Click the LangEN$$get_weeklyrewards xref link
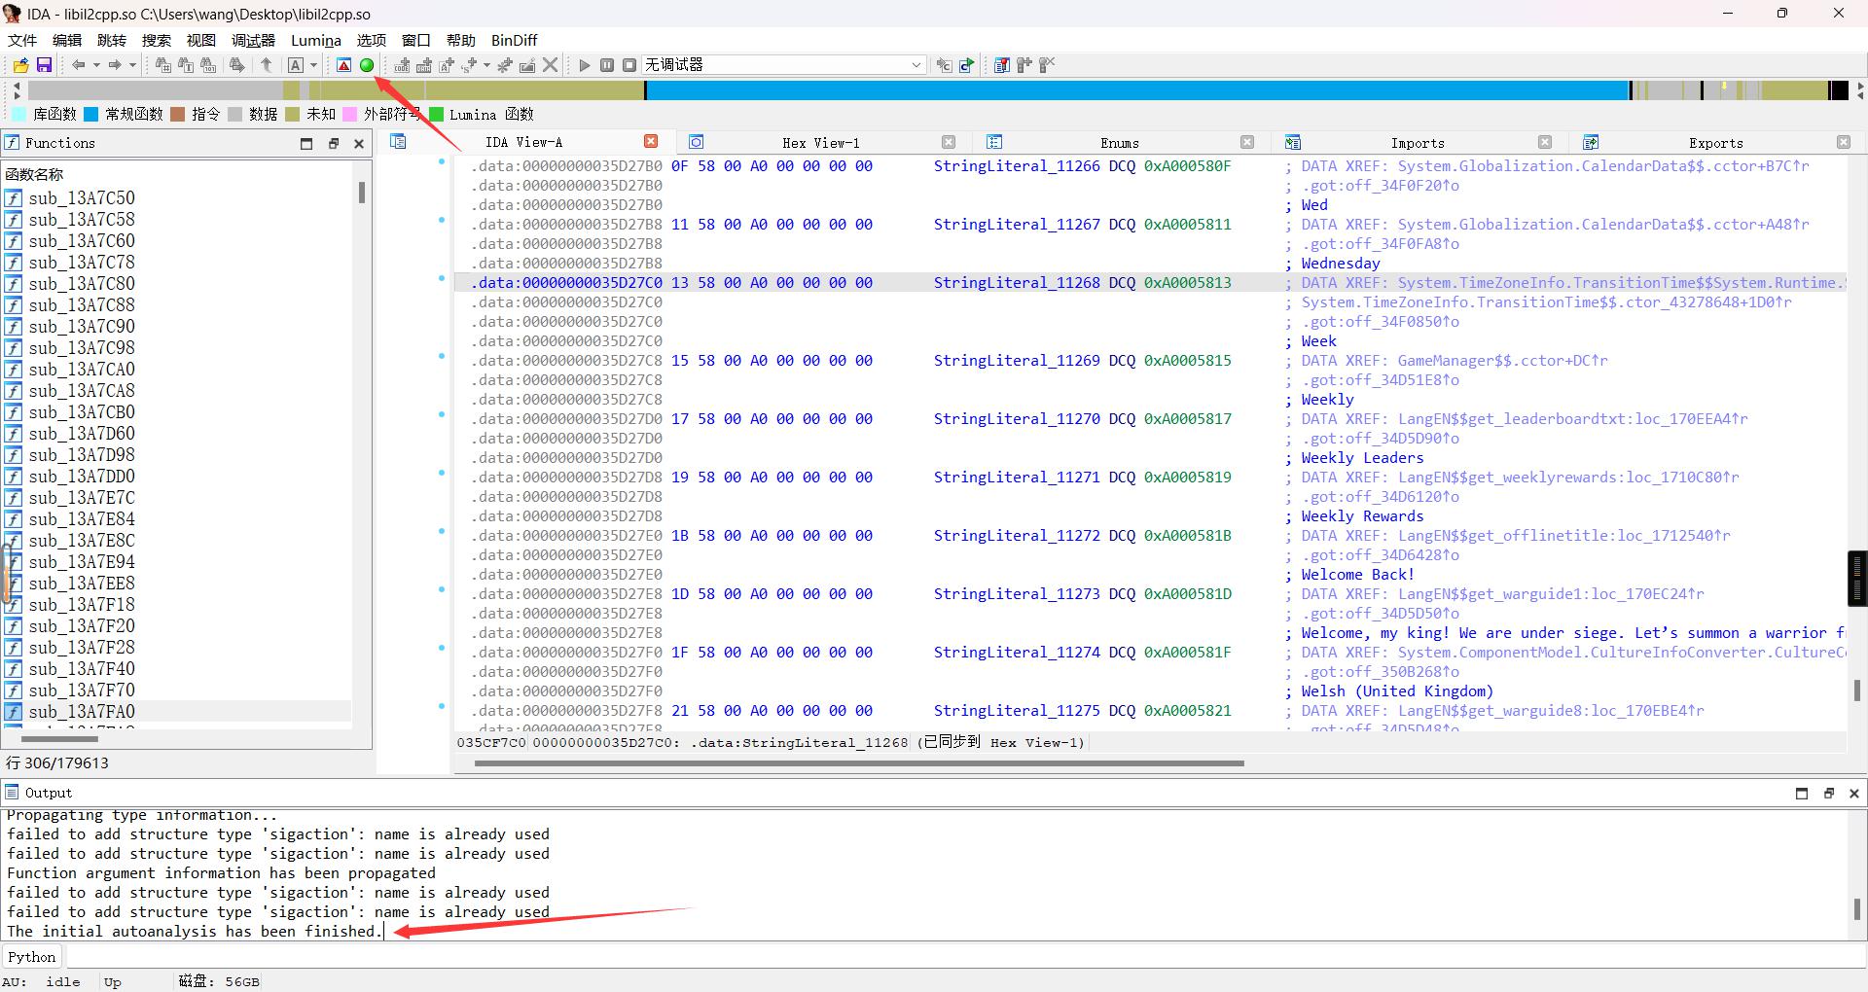 [1568, 477]
